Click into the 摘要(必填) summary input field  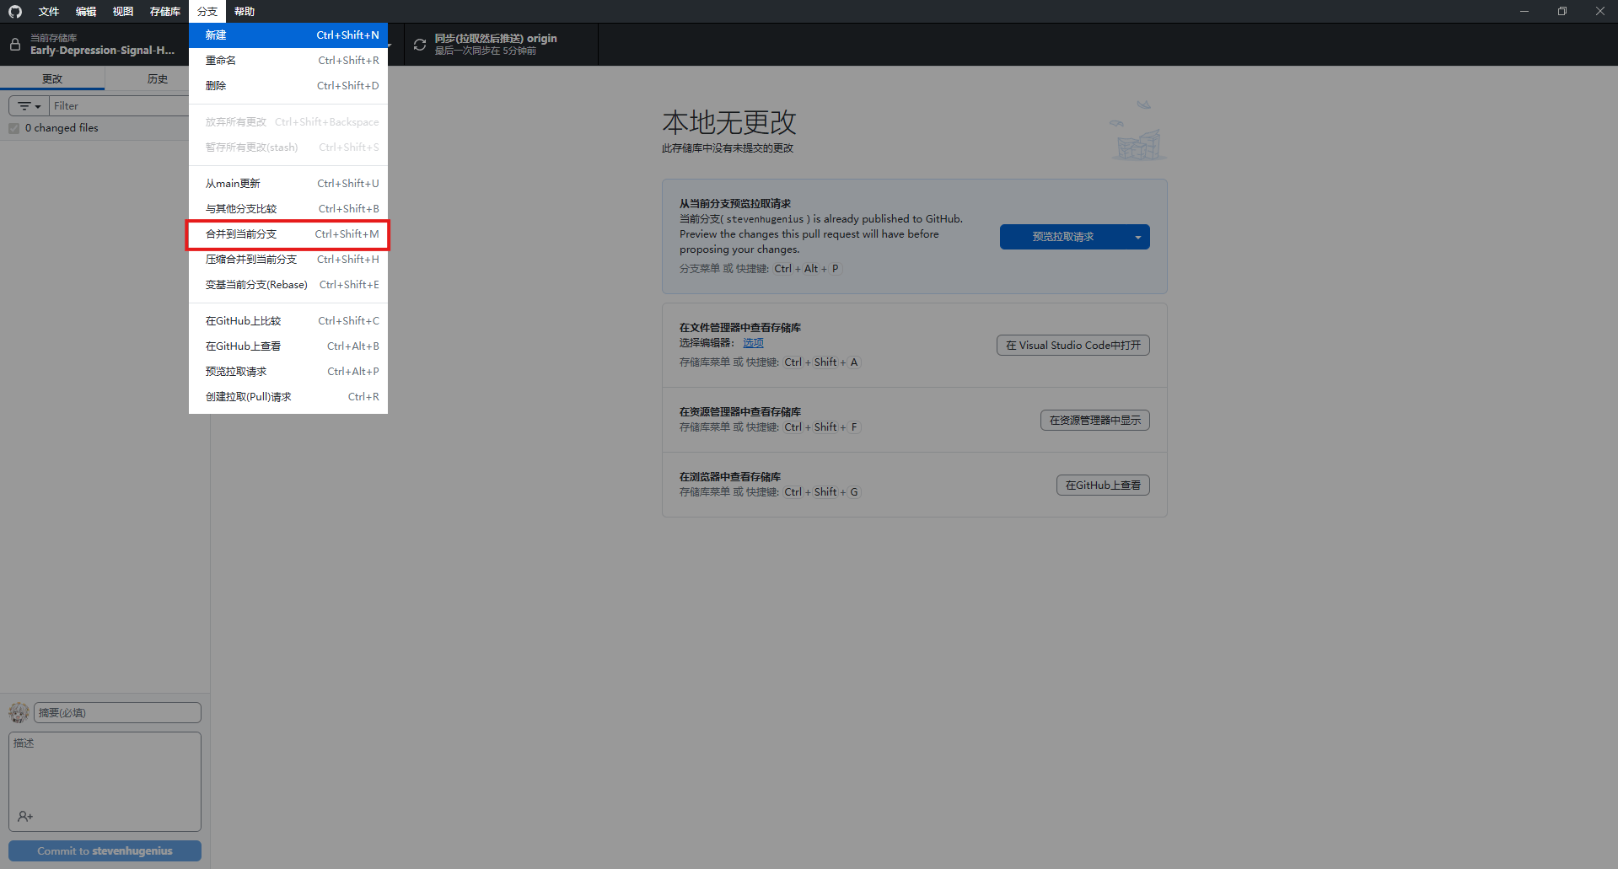117,713
